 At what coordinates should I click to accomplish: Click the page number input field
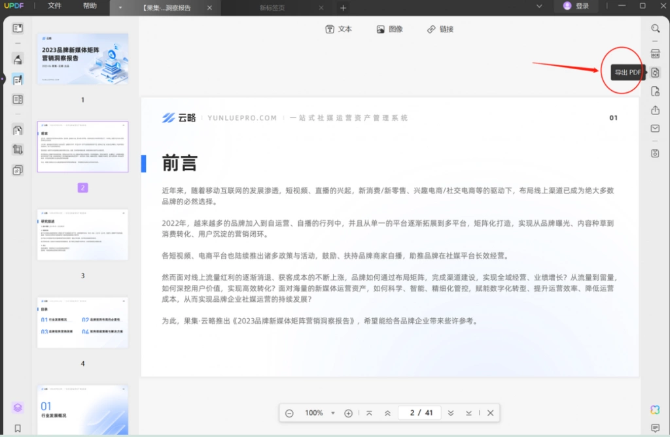point(421,413)
